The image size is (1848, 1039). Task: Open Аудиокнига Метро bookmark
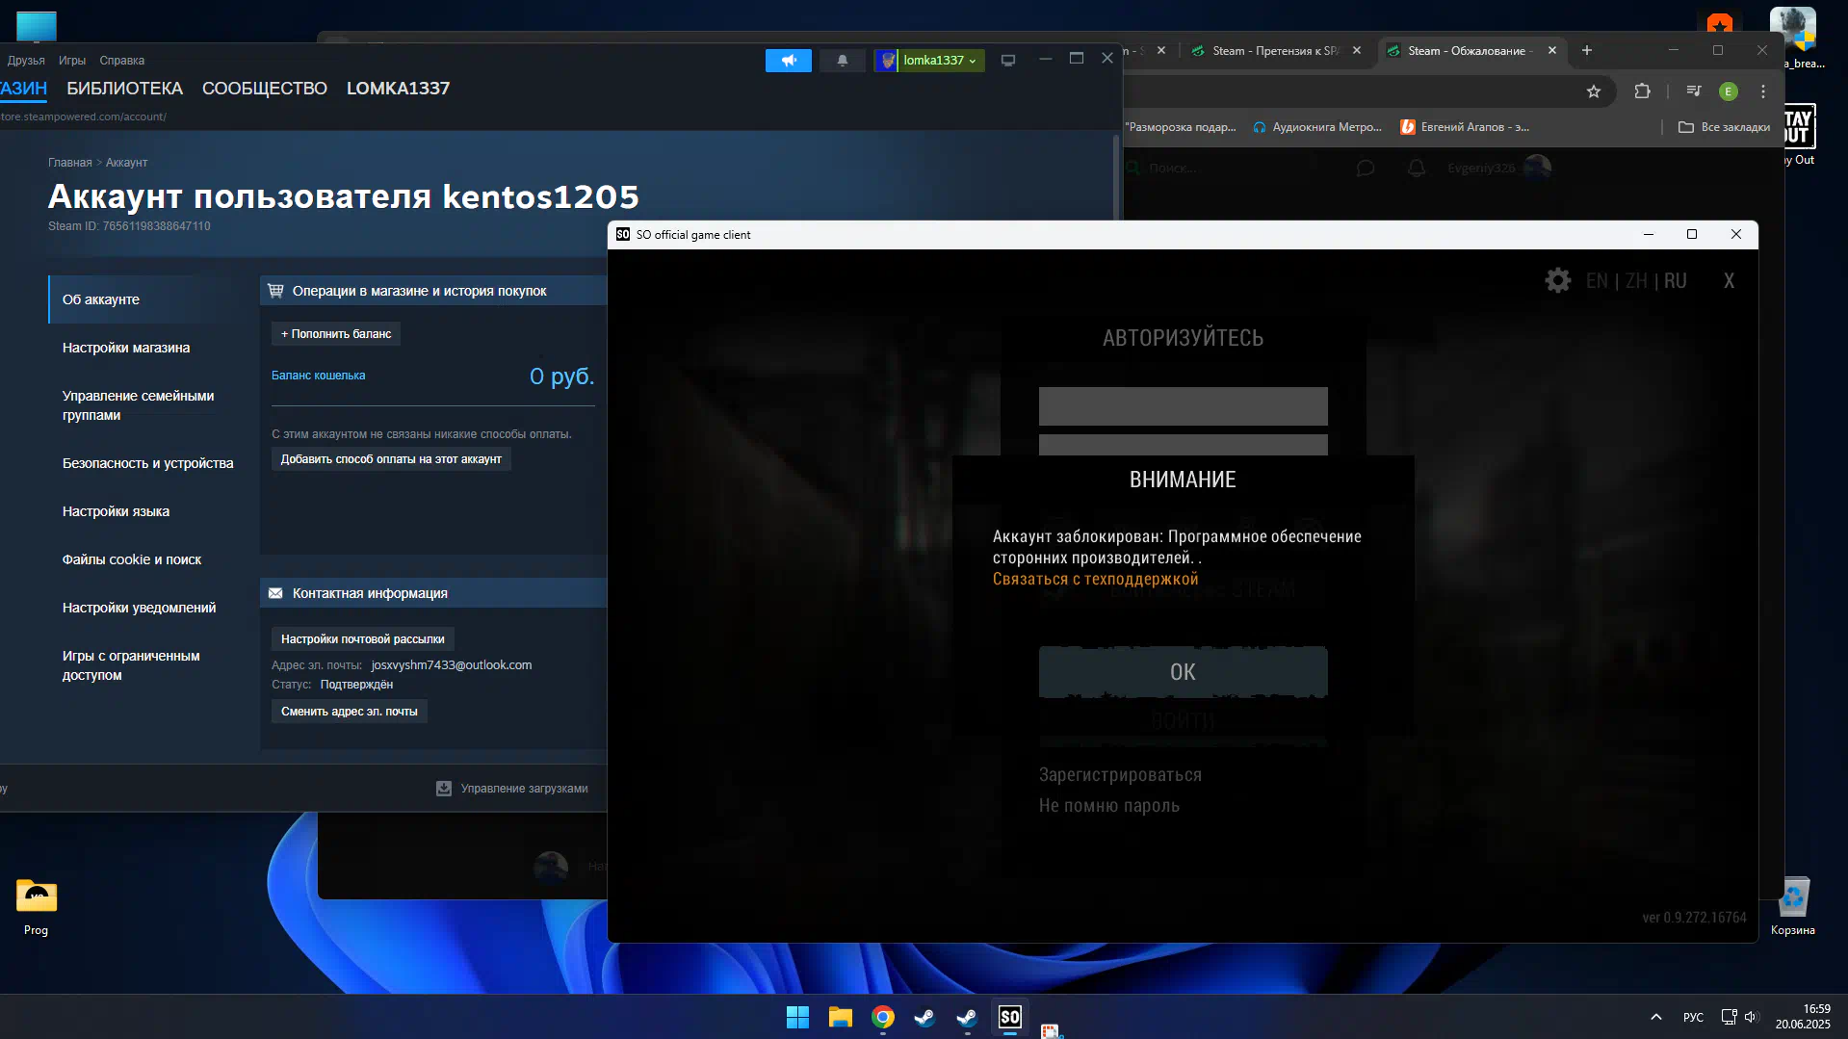[1317, 127]
